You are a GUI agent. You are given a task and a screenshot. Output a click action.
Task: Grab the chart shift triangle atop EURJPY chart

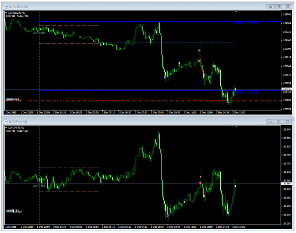pos(236,126)
